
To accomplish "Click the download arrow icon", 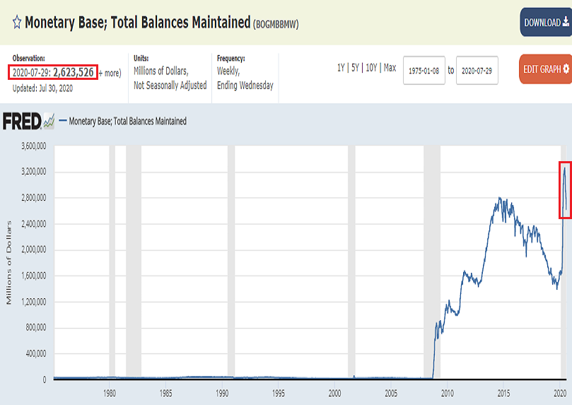I will pos(565,23).
